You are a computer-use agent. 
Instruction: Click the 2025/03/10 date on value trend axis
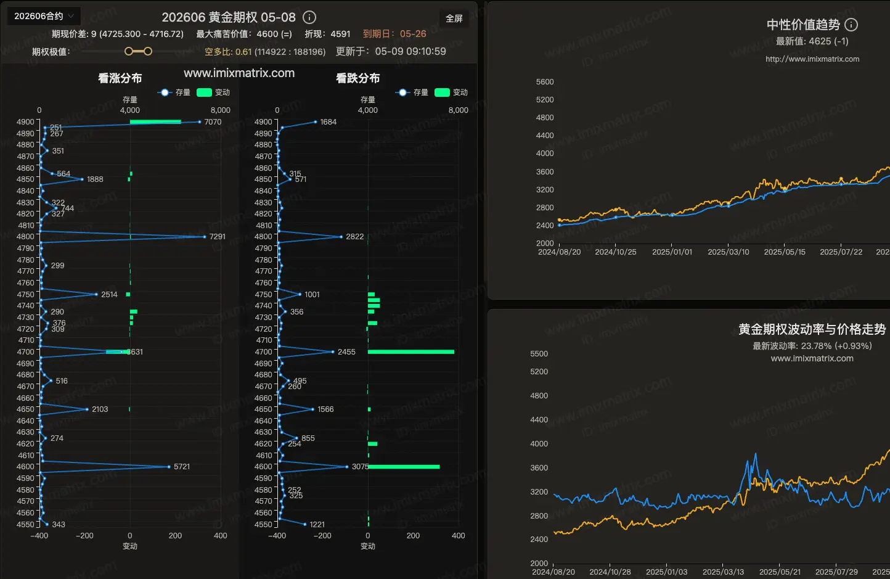(x=729, y=252)
